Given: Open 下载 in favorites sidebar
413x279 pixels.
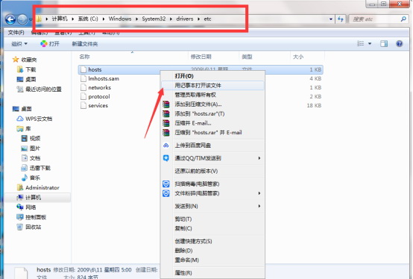Looking at the screenshot, I should [x=27, y=69].
